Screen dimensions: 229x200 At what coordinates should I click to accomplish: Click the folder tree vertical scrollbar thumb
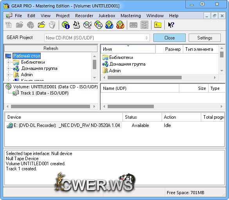(x=94, y=64)
